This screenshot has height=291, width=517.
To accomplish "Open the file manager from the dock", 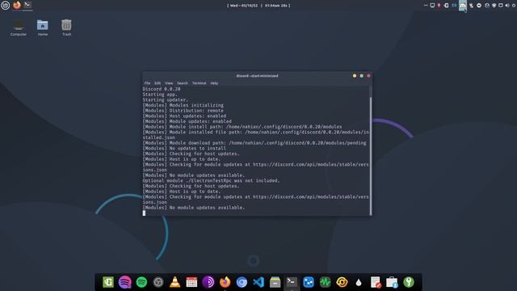I will click(x=275, y=282).
